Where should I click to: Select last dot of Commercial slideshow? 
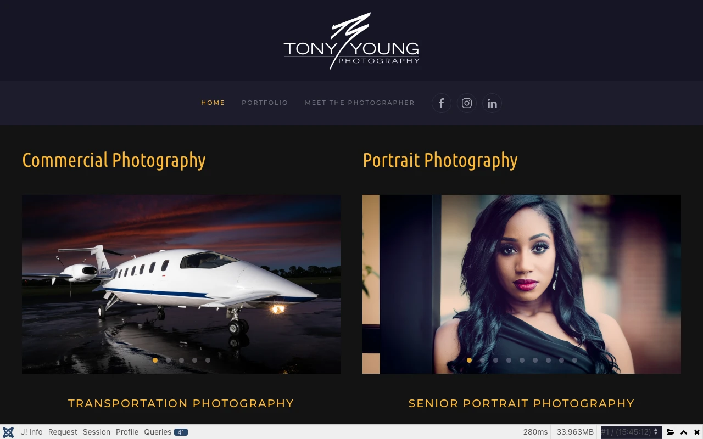[x=208, y=361]
